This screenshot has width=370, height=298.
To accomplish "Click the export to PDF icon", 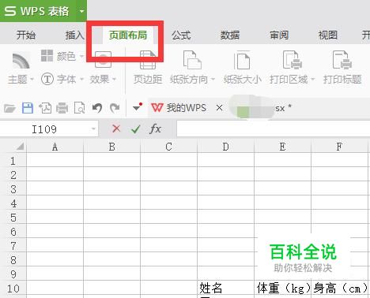I will (45, 108).
